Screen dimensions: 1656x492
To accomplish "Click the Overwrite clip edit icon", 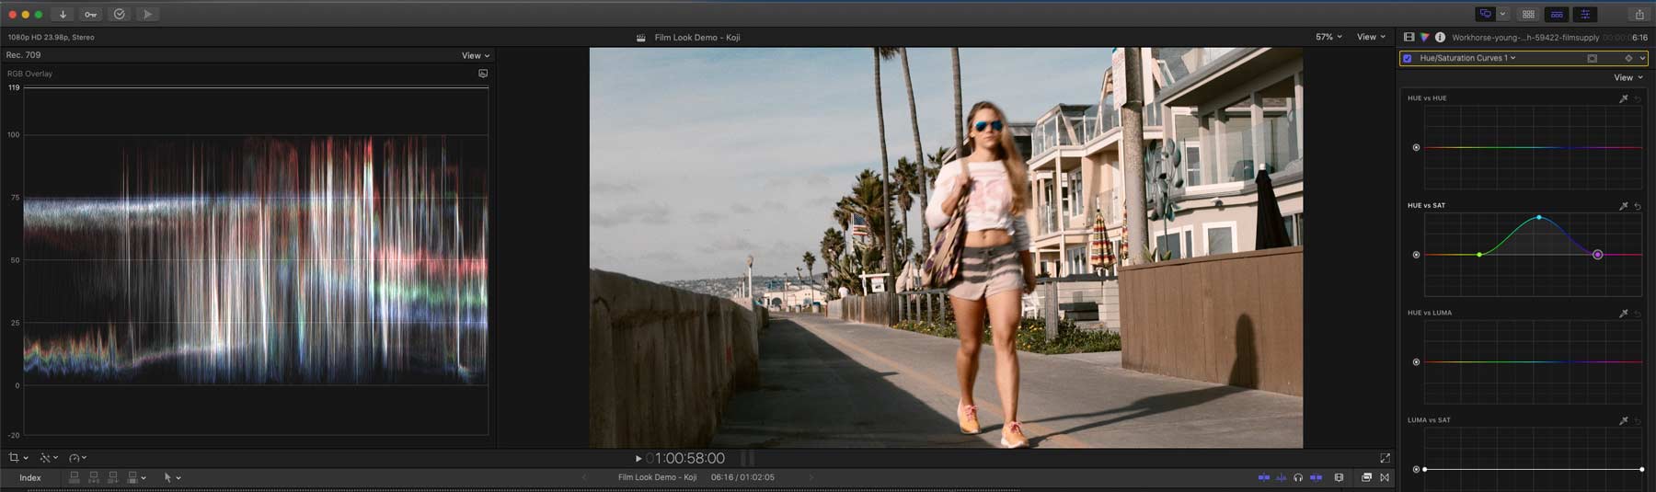I will pyautogui.click(x=132, y=478).
